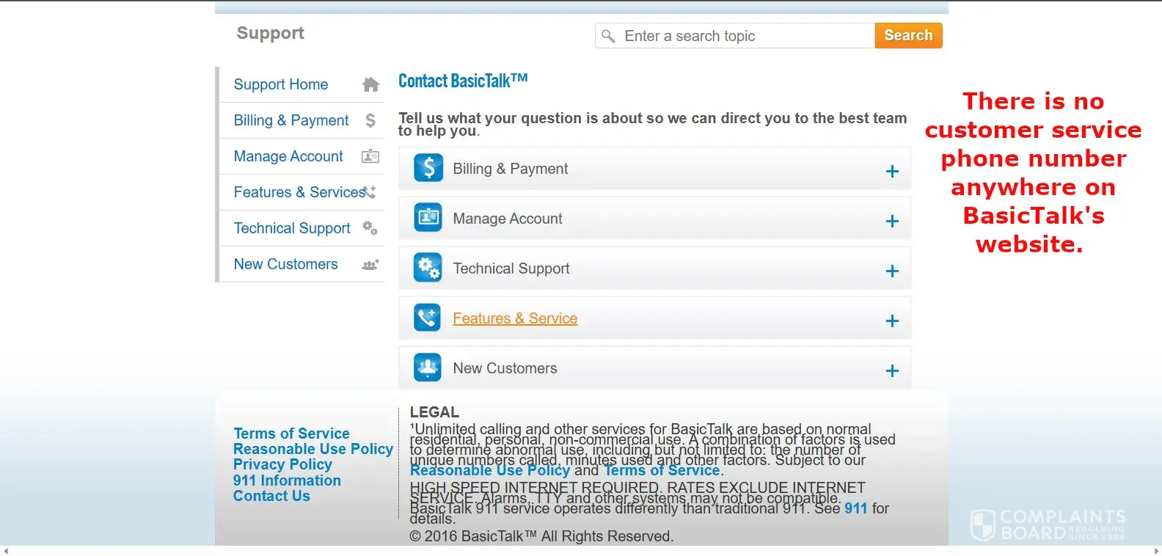
Task: Expand the Billing & Payment section plus
Action: (892, 171)
